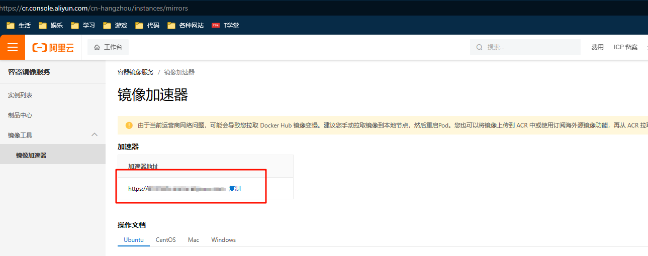Switch to the Windows tab
This screenshot has height=256, width=648.
(x=224, y=240)
